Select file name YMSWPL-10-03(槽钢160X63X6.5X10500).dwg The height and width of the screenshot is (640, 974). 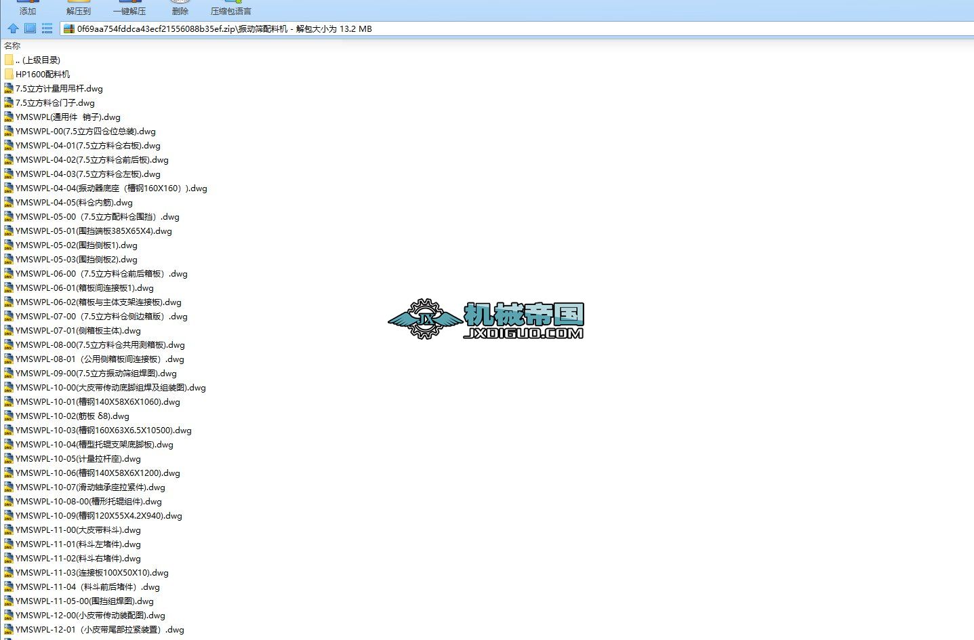tap(104, 431)
